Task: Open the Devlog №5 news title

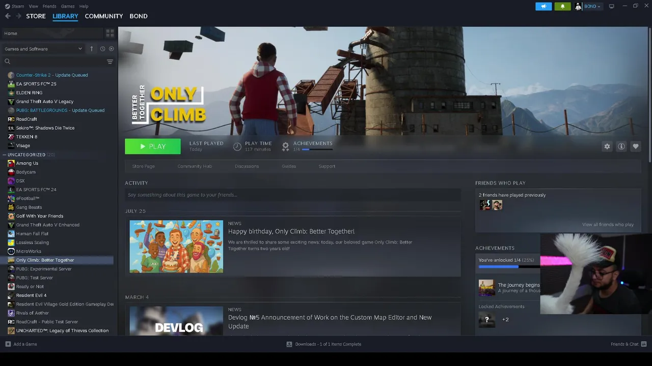Action: click(330, 322)
